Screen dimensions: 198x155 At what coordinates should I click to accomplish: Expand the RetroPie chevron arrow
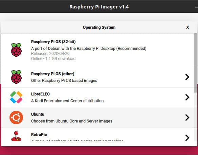(x=187, y=138)
